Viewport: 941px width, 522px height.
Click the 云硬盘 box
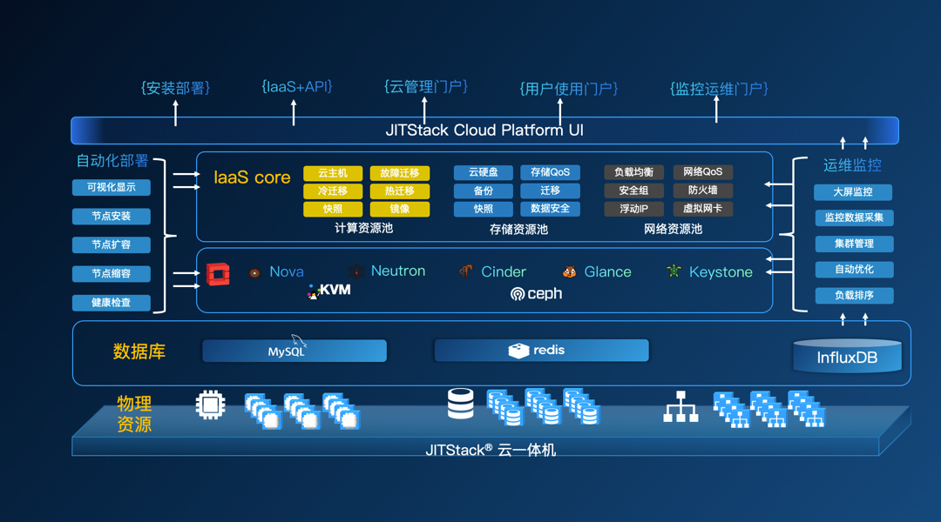click(483, 172)
